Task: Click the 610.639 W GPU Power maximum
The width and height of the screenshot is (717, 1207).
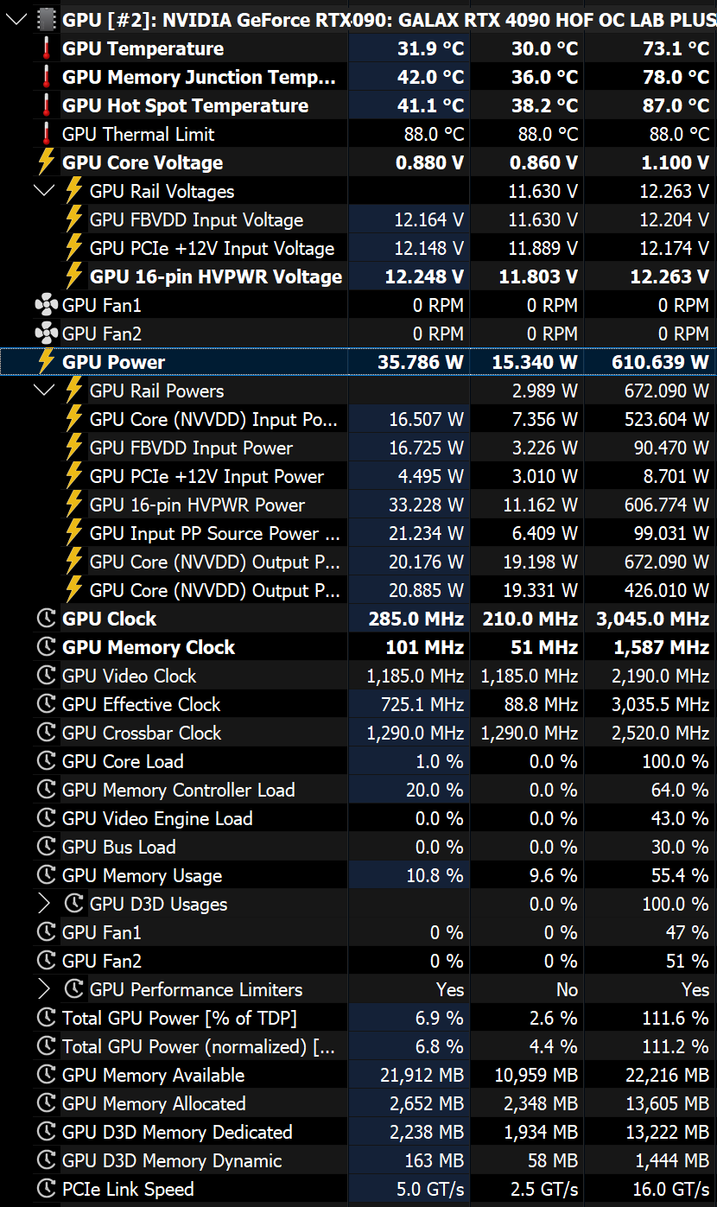Action: click(661, 362)
